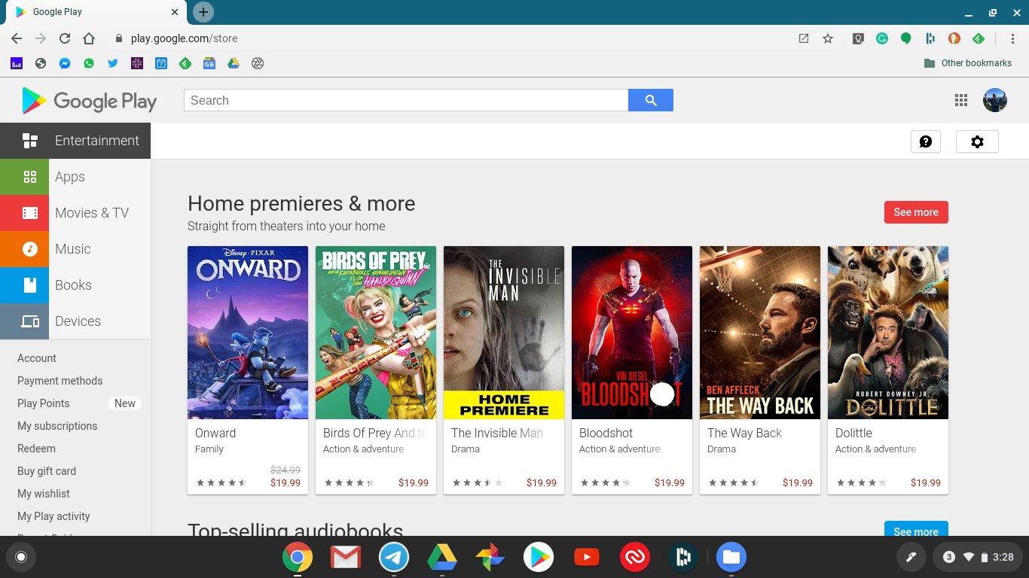Viewport: 1029px width, 578px height.
Task: Click See more for Top-selling audiobooks
Action: 916,528
